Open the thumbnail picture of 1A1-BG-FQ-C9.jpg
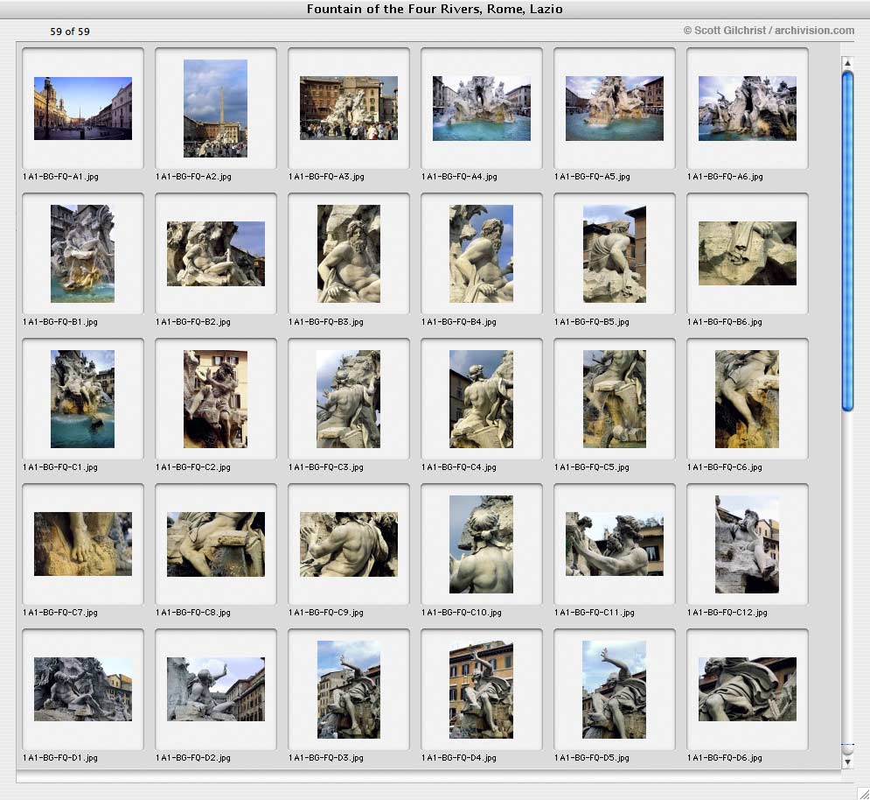Image resolution: width=870 pixels, height=800 pixels. 349,544
